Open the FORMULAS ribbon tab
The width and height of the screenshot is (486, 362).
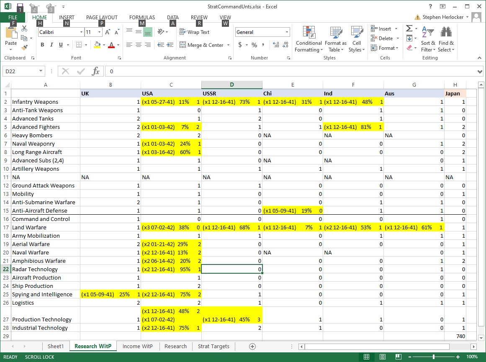142,17
